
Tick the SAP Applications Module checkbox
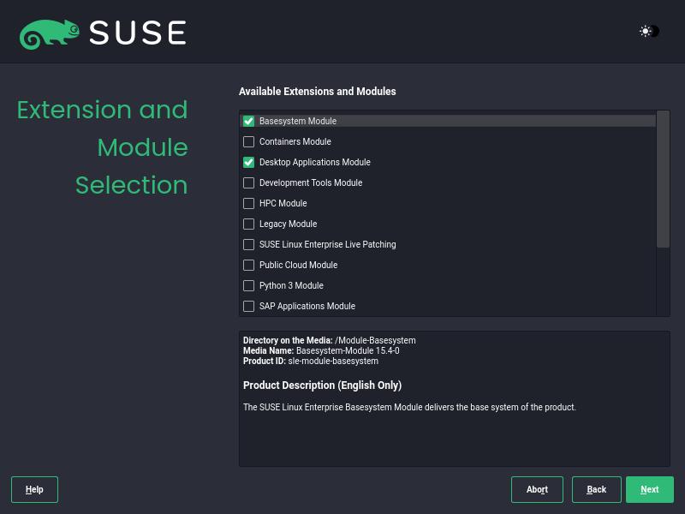pos(249,307)
